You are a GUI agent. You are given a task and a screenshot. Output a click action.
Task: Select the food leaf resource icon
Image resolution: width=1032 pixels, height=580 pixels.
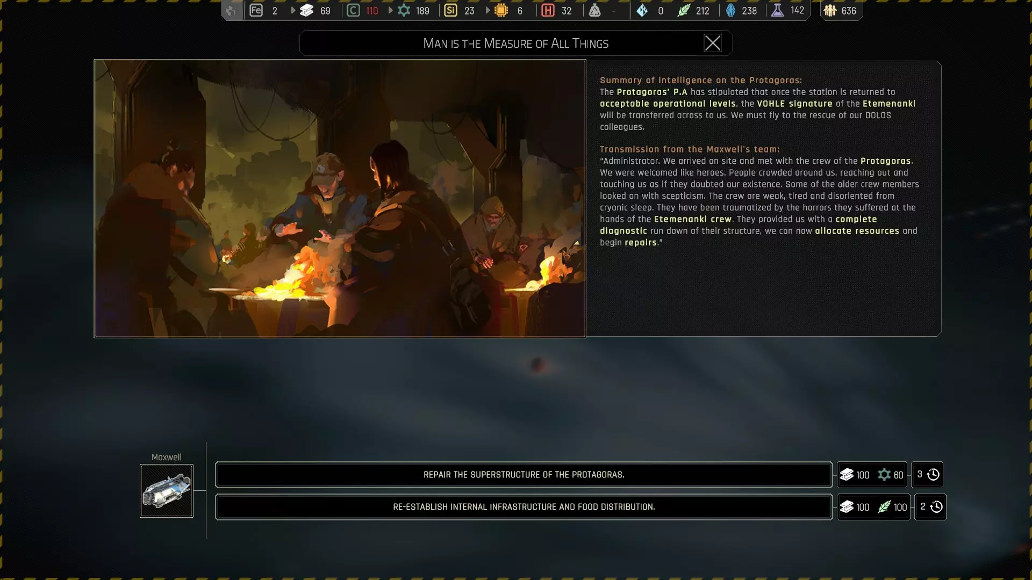click(683, 10)
